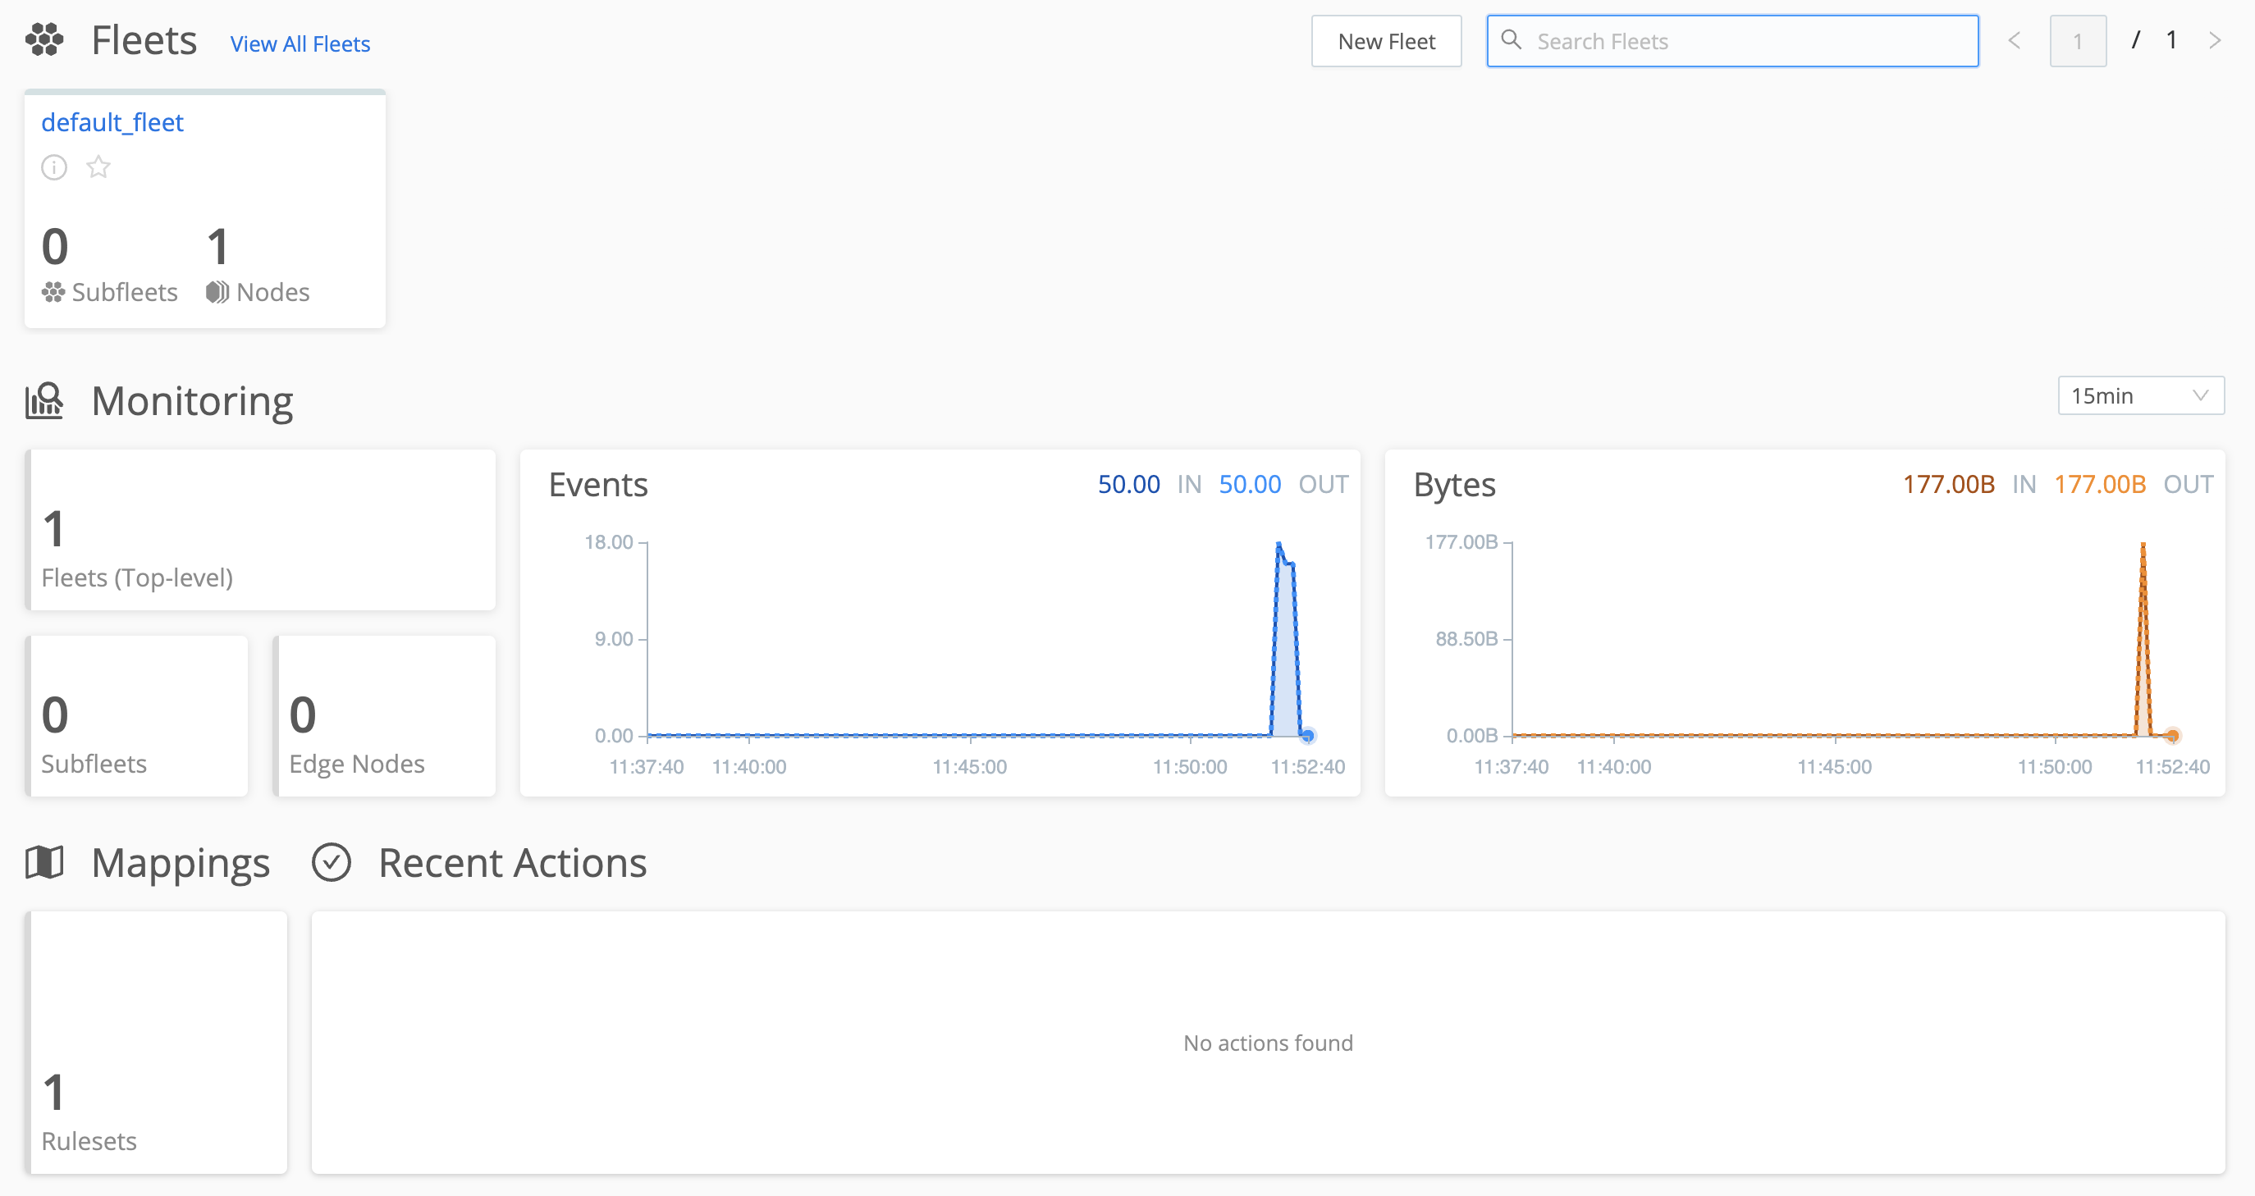Click the search magnifier icon
This screenshot has height=1196, width=2255.
(1512, 40)
